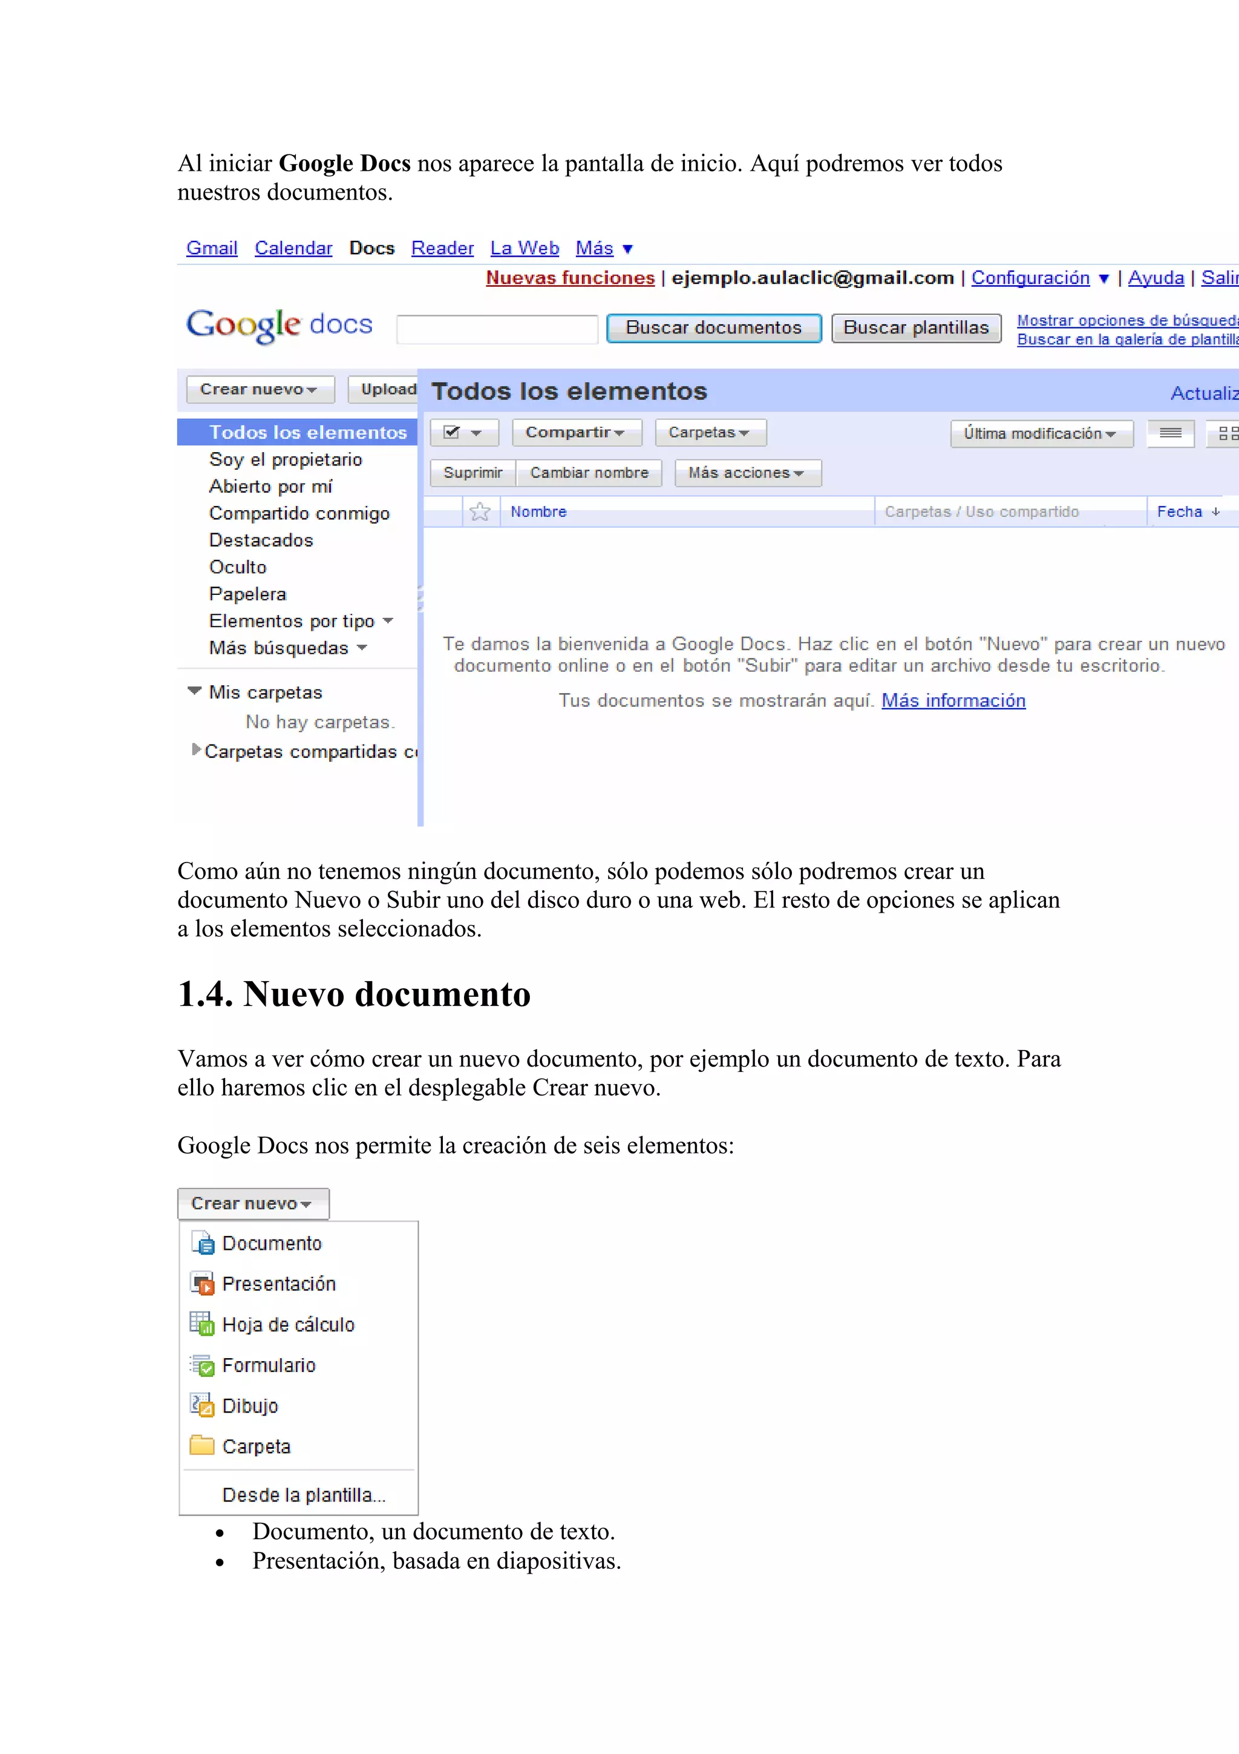
Task: Open the Última modificación sort dropdown
Action: (x=1041, y=433)
